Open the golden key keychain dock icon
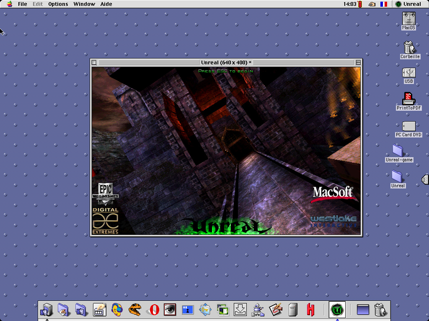Image resolution: width=429 pixels, height=321 pixels. click(205, 310)
